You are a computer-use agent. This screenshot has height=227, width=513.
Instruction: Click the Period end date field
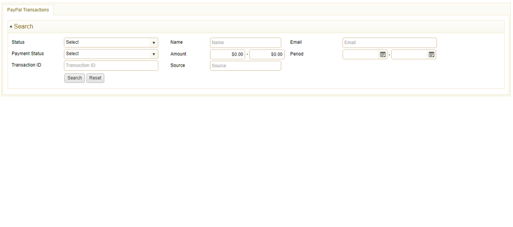[x=410, y=55]
